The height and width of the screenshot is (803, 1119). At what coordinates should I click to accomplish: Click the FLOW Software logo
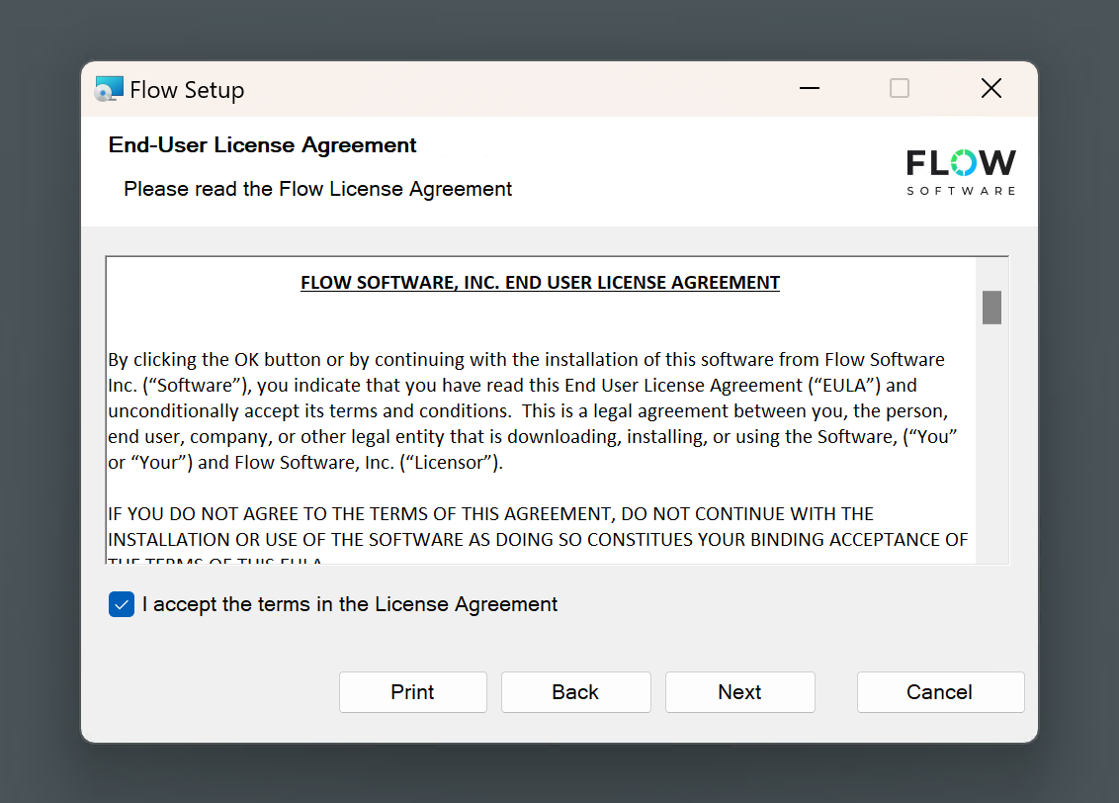960,170
